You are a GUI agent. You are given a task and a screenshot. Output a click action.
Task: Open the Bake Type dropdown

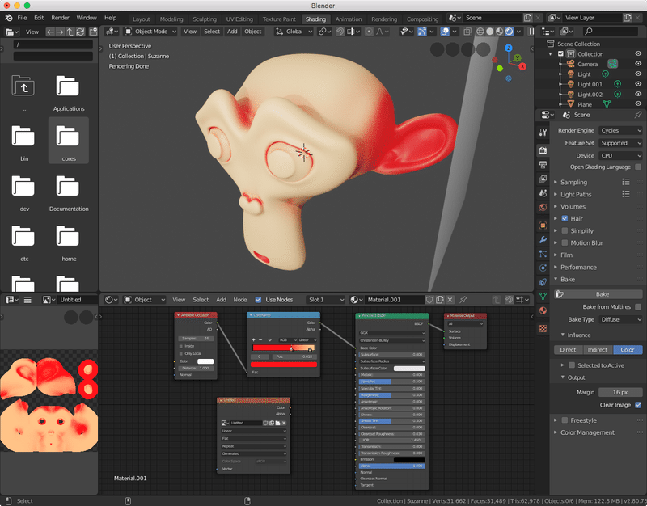pos(620,319)
